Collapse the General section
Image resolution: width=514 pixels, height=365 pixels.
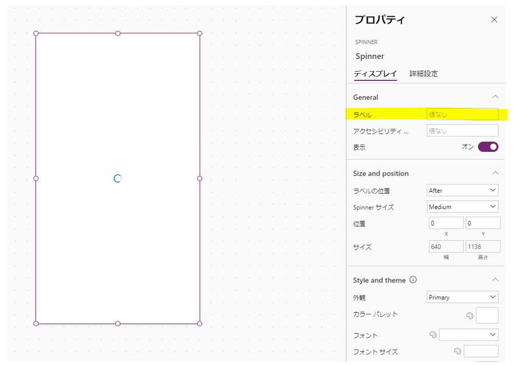495,97
